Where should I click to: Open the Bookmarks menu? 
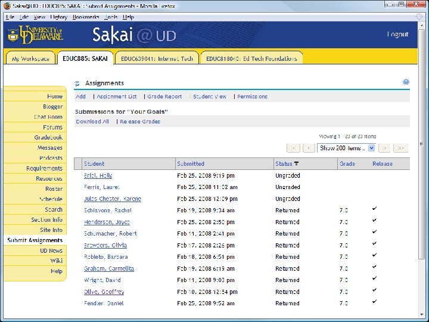tap(86, 17)
